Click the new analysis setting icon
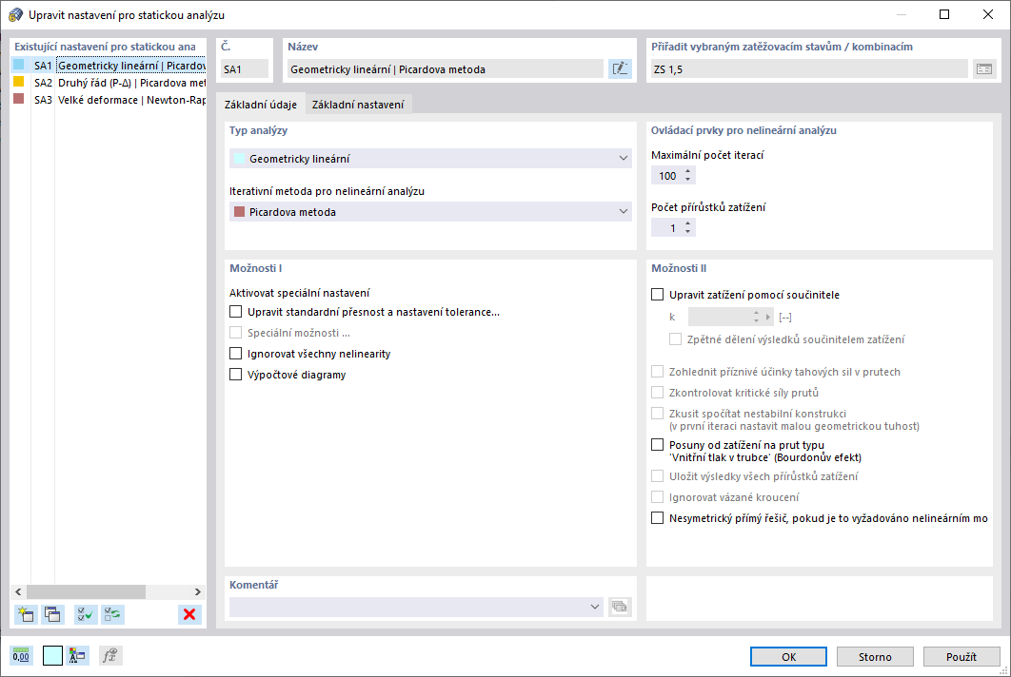Viewport: 1011px width, 677px height. pyautogui.click(x=26, y=614)
